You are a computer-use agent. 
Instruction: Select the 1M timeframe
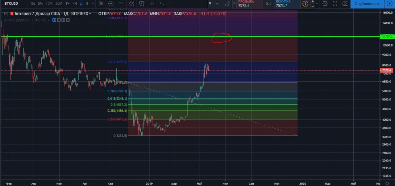pos(32,3)
